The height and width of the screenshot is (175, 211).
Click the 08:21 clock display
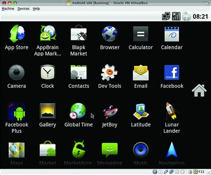coord(200,16)
